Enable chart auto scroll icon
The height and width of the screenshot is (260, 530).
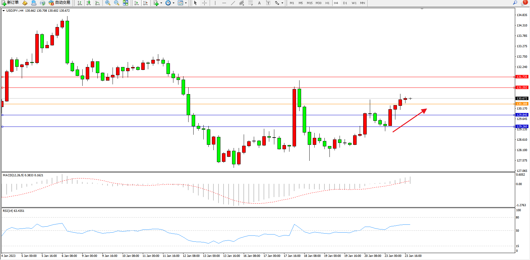coord(137,3)
